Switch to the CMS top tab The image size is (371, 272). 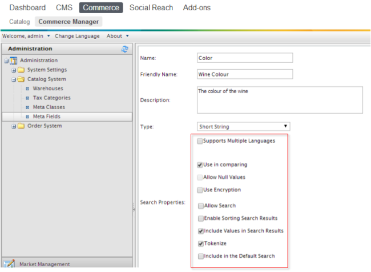(x=64, y=7)
